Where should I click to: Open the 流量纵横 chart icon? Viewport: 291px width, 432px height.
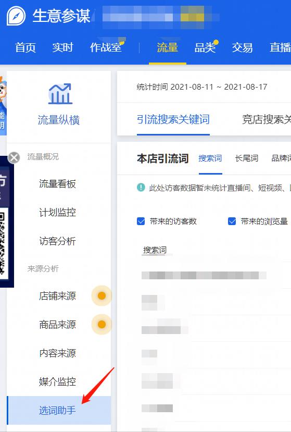coord(60,94)
